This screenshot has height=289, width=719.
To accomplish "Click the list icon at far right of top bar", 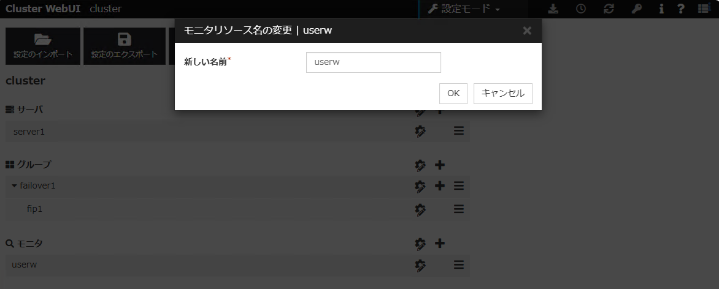I will (x=704, y=9).
